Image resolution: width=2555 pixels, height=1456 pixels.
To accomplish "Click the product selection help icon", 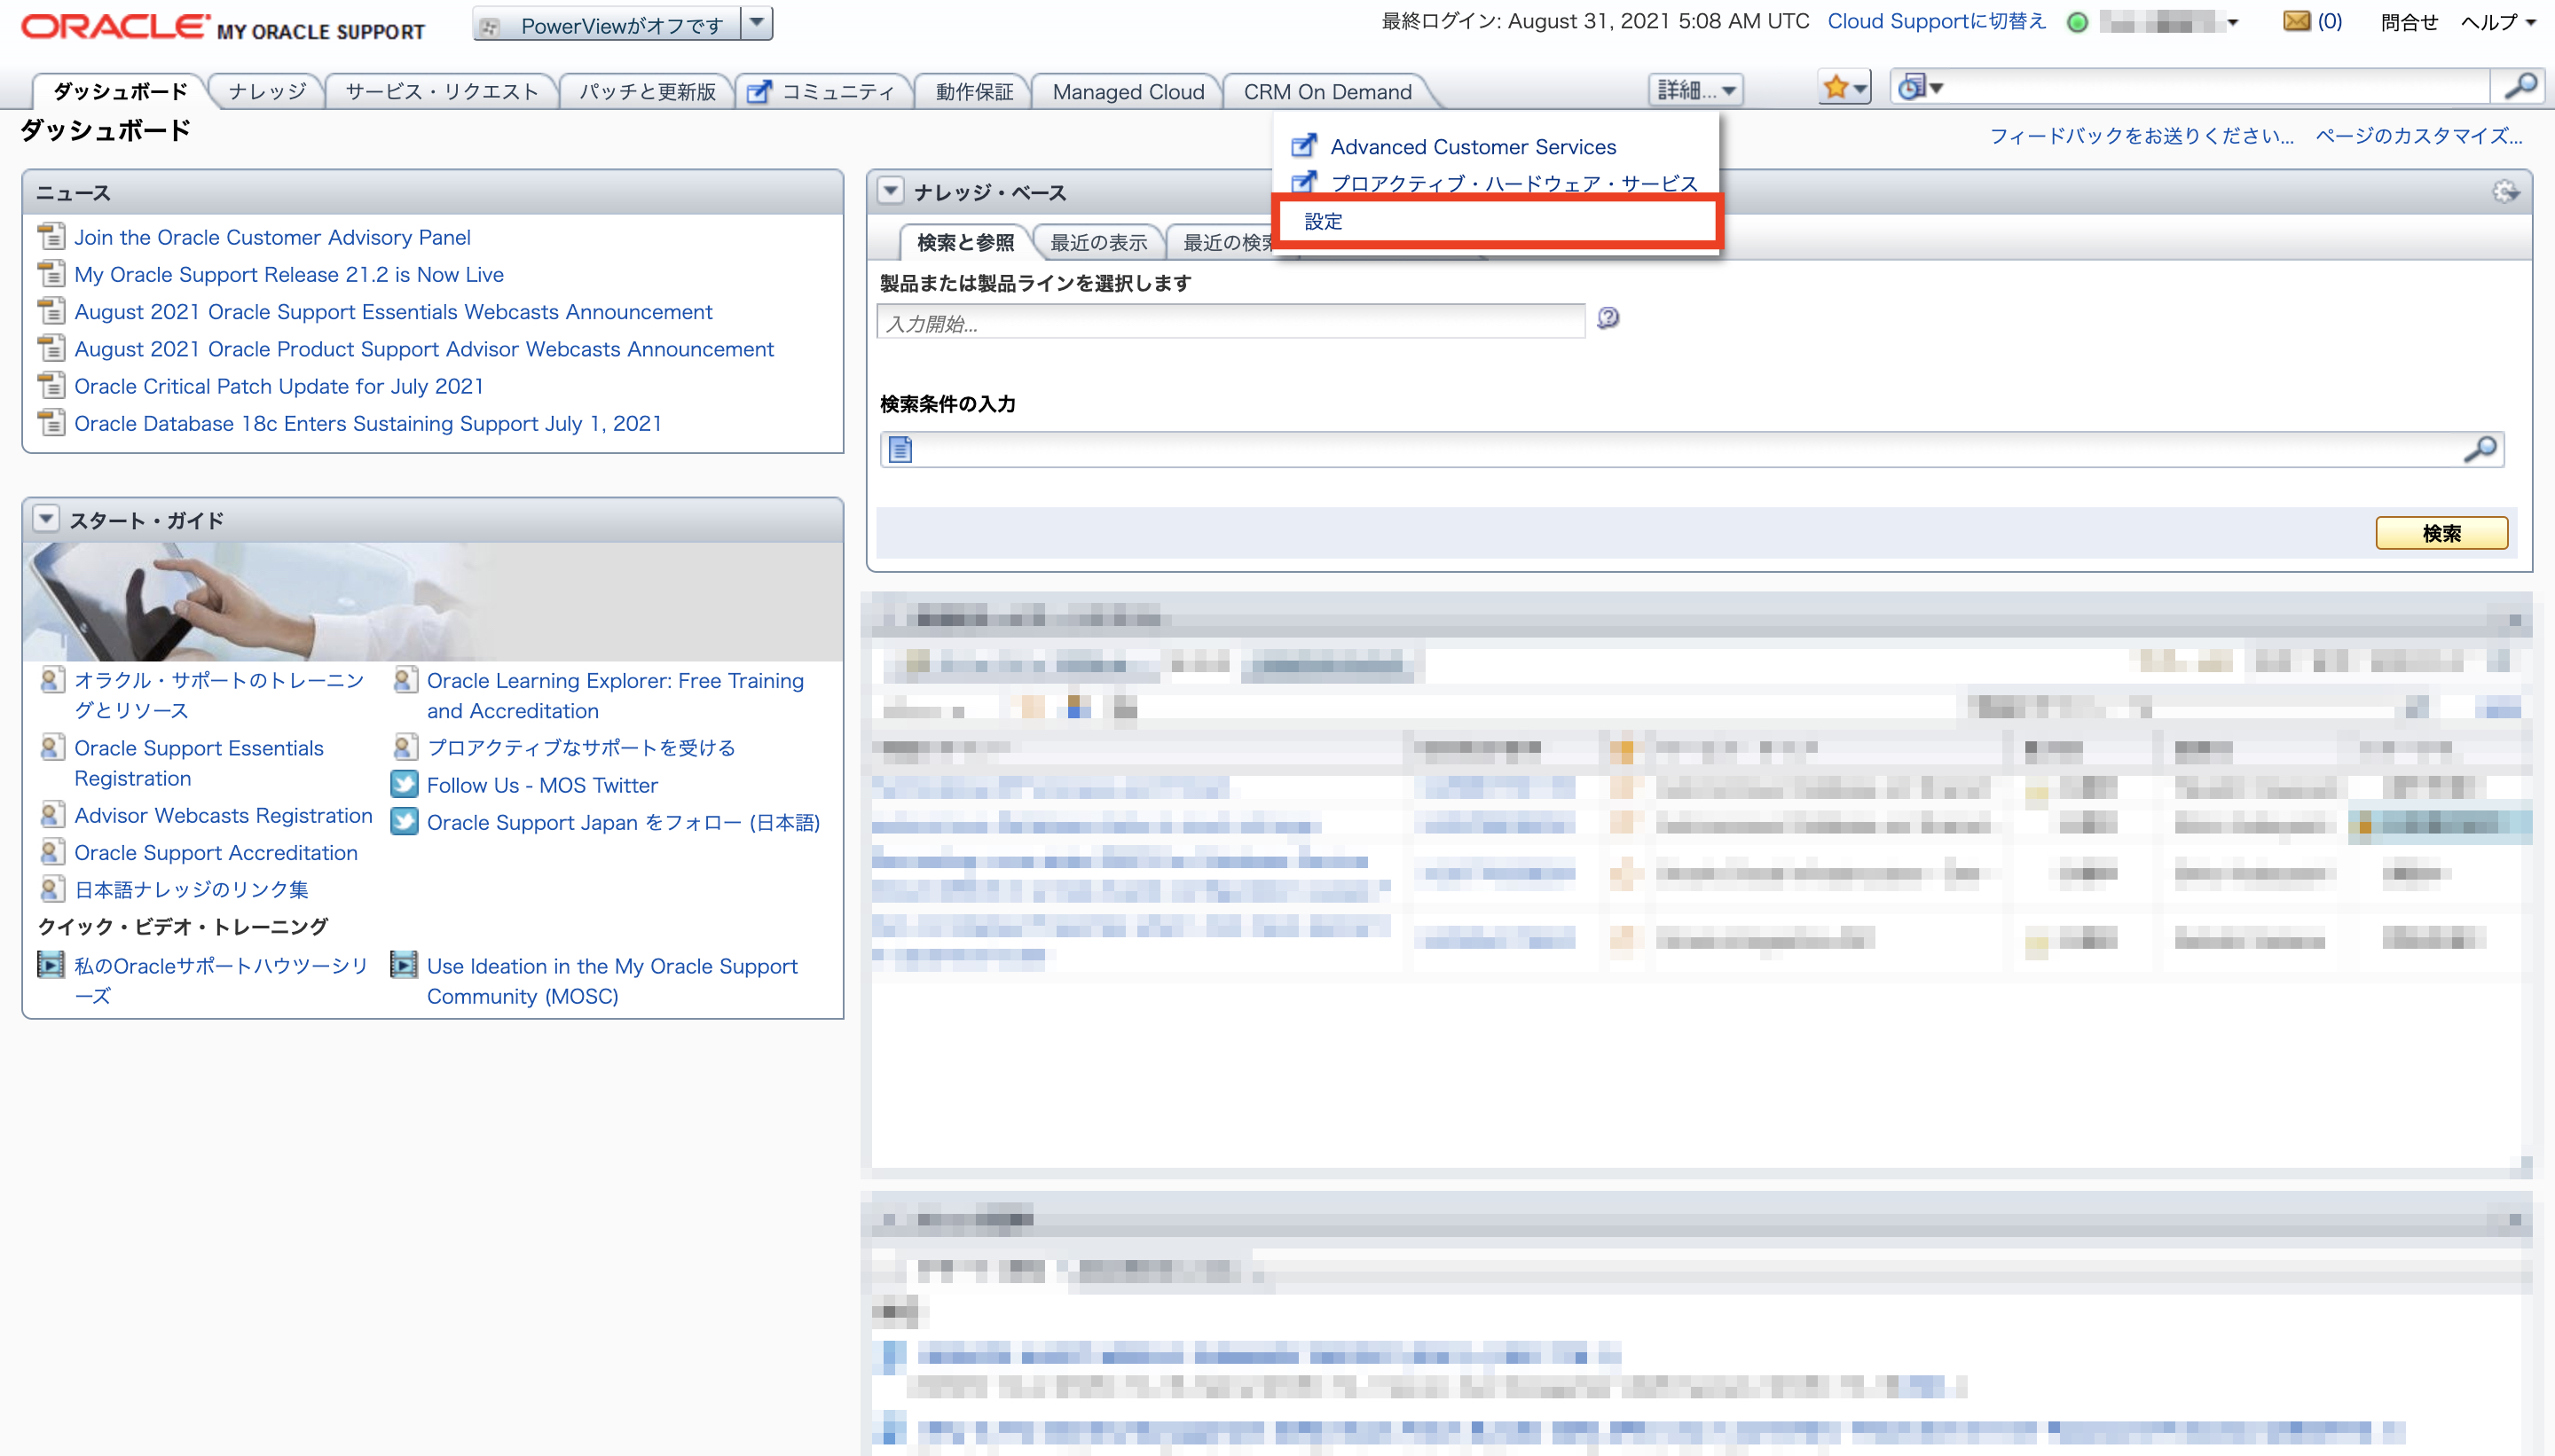I will click(x=1608, y=318).
